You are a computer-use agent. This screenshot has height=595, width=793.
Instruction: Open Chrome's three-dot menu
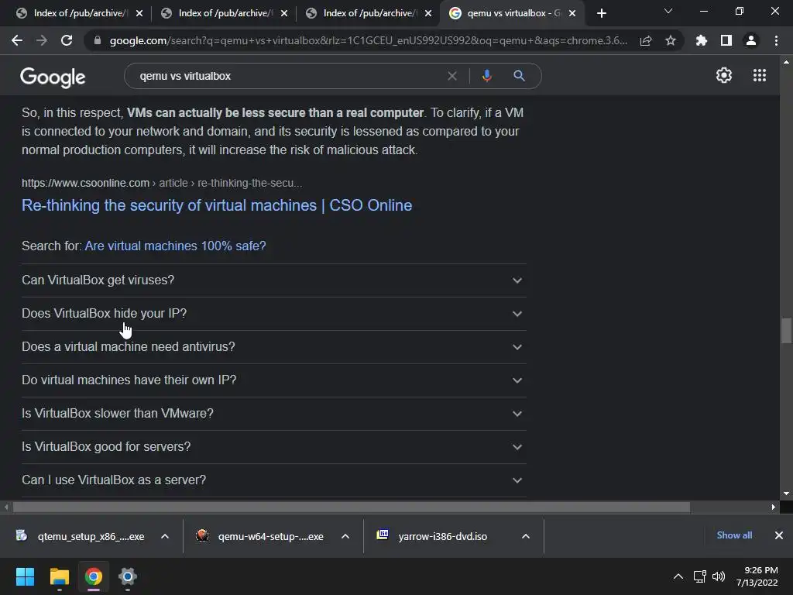click(776, 40)
